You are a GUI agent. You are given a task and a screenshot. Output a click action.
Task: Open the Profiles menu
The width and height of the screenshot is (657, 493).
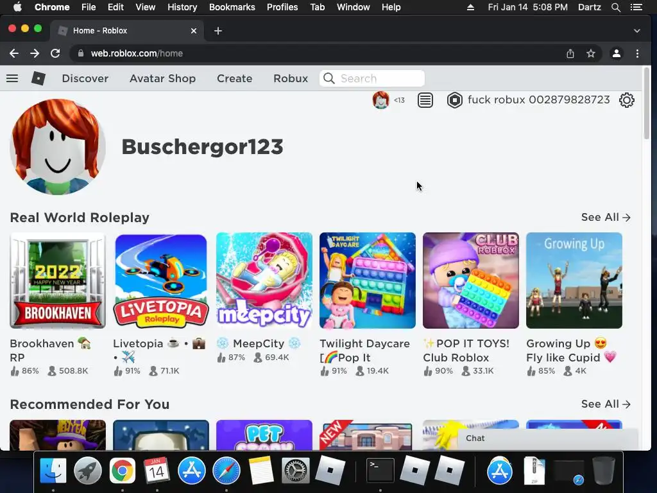[x=282, y=7]
